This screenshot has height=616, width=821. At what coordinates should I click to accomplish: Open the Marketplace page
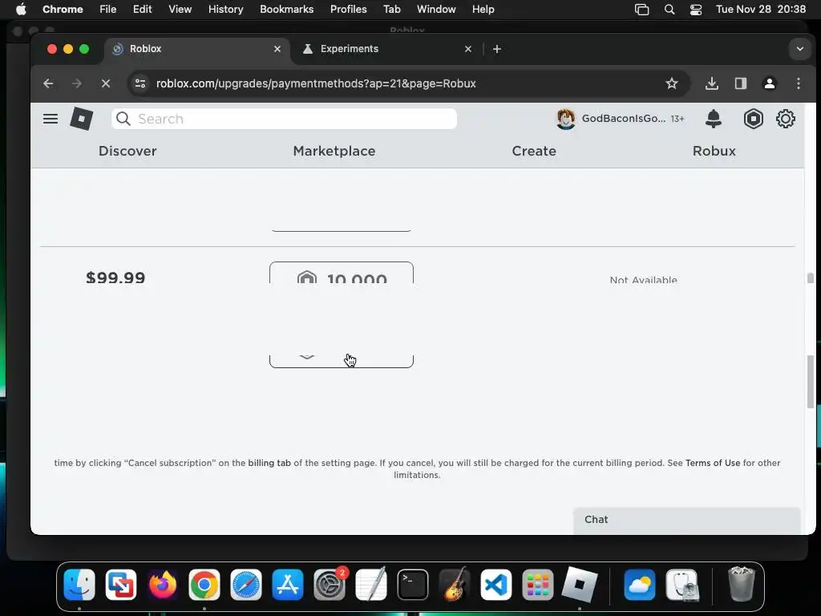[x=334, y=151]
